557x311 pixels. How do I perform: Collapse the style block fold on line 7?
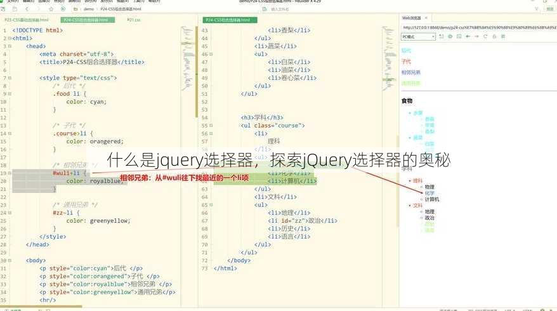click(x=10, y=78)
